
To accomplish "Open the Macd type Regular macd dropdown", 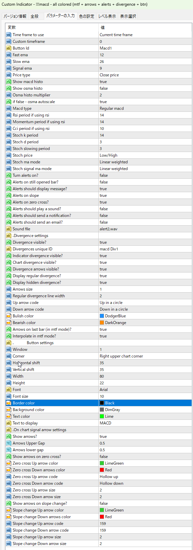I will 145,108.
